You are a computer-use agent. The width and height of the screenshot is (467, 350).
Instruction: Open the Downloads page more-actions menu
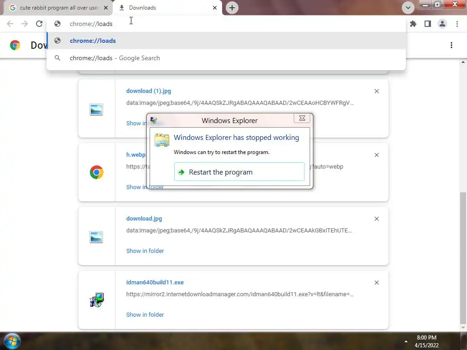tap(451, 45)
